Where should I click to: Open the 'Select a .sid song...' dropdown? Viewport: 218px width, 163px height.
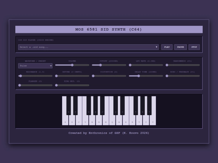click(88, 47)
